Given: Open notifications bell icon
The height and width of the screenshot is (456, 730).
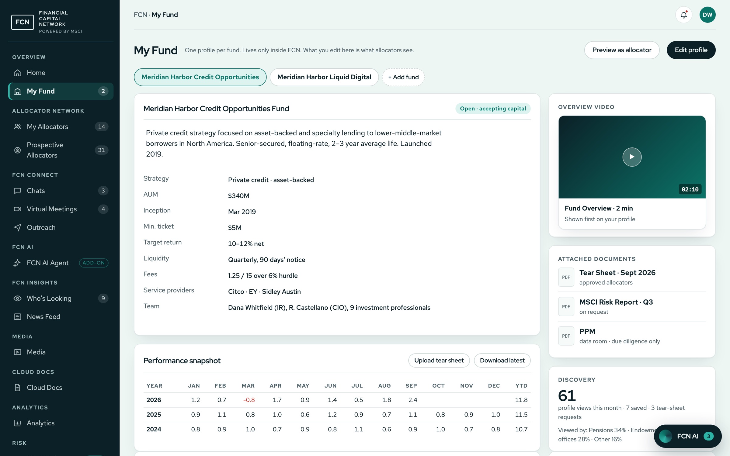Looking at the screenshot, I should 683,15.
